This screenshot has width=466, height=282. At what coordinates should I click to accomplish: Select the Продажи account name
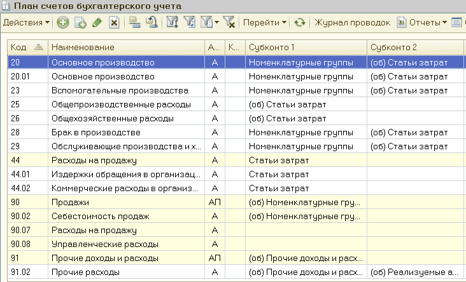coord(70,202)
